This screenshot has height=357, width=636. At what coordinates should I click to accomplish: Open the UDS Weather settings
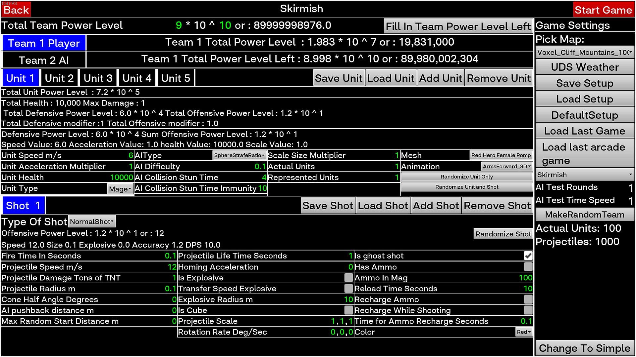[585, 67]
